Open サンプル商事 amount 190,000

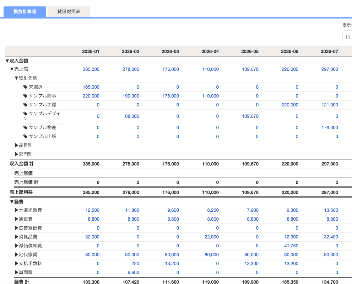[x=131, y=96]
